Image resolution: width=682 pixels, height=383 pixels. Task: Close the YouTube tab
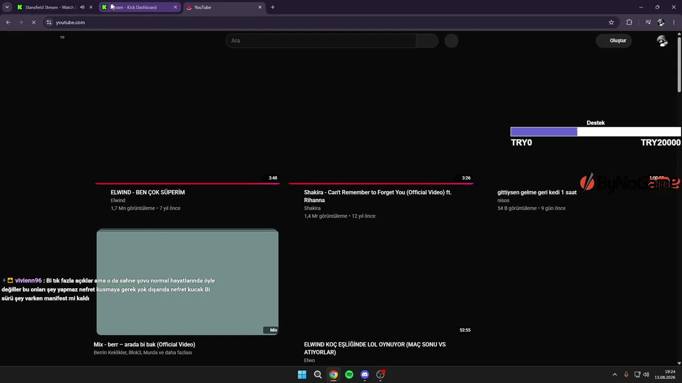[260, 7]
